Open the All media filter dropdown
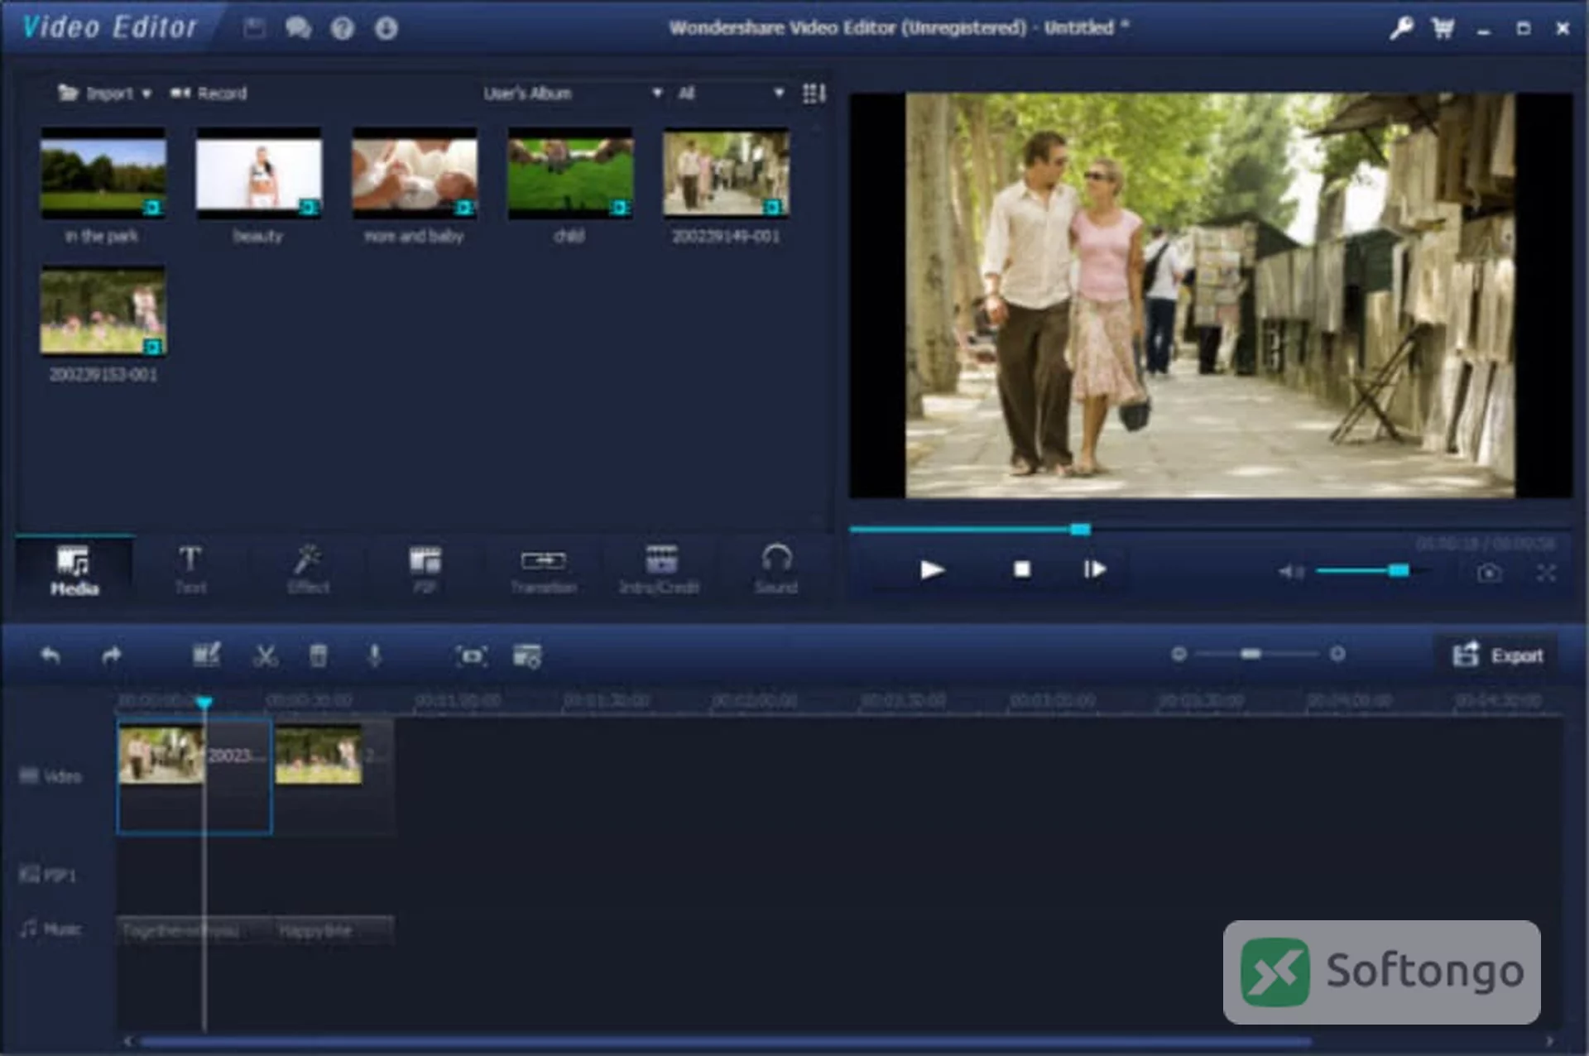Image resolution: width=1589 pixels, height=1056 pixels. tap(730, 94)
